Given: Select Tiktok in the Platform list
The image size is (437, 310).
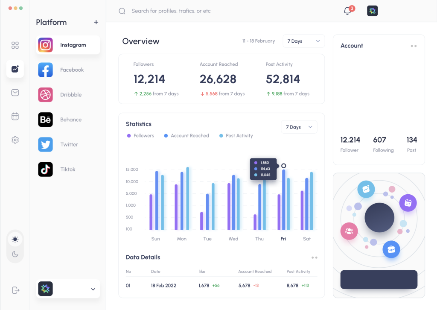Looking at the screenshot, I should coord(68,170).
